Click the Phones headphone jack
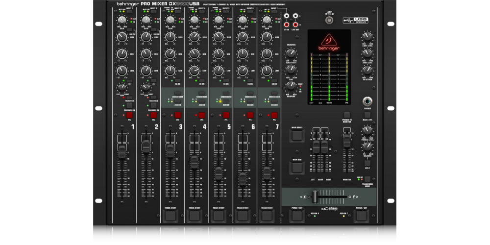 pos(367,102)
